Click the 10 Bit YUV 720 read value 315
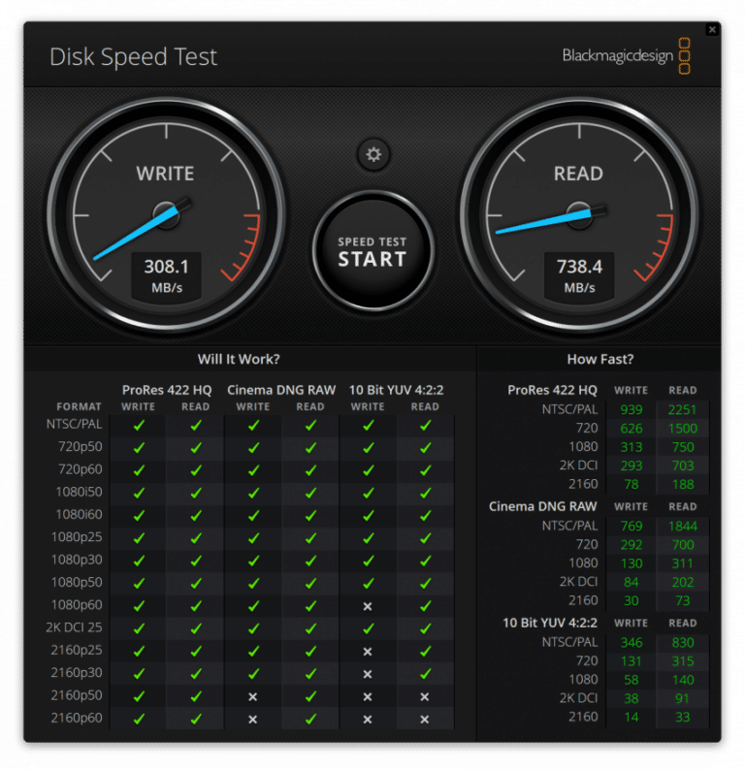Viewport: 745px width, 769px height. (683, 661)
